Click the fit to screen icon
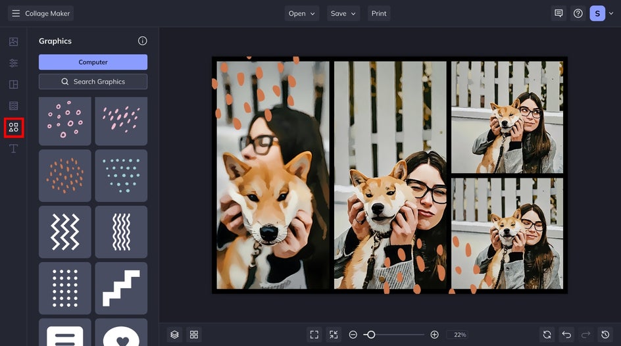The height and width of the screenshot is (346, 621). click(314, 335)
